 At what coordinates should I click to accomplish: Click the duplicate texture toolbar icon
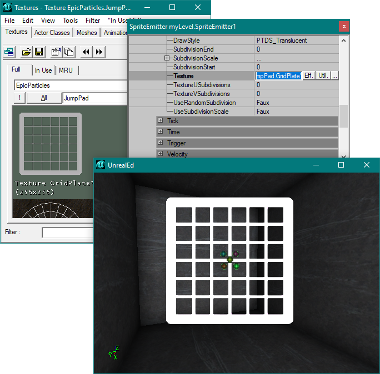tap(69, 52)
